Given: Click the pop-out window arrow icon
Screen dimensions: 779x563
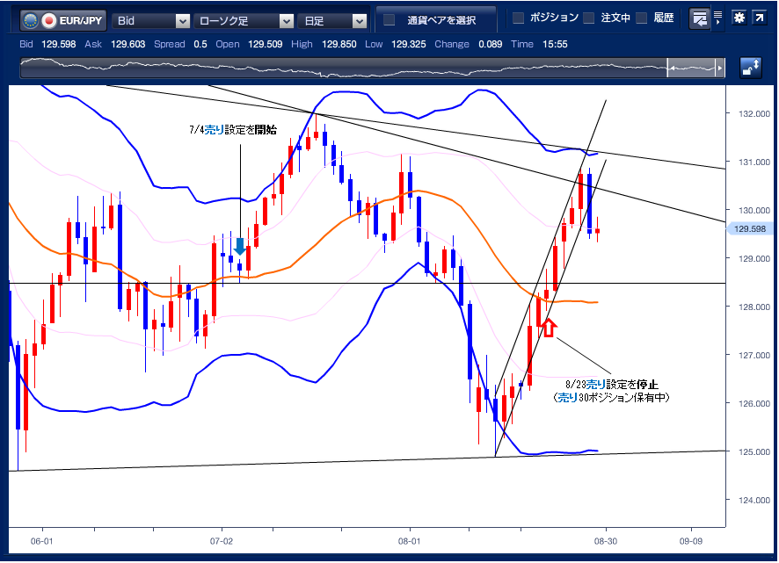Looking at the screenshot, I should click(760, 18).
